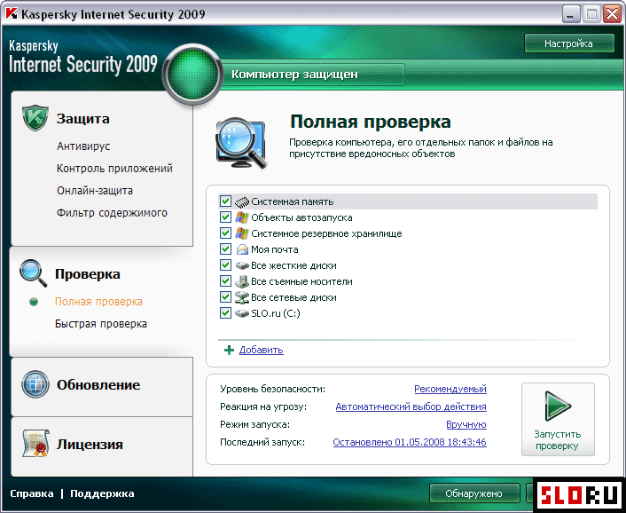Image resolution: width=626 pixels, height=513 pixels.
Task: Select Быстрая проверка in sidebar
Action: pos(101,324)
